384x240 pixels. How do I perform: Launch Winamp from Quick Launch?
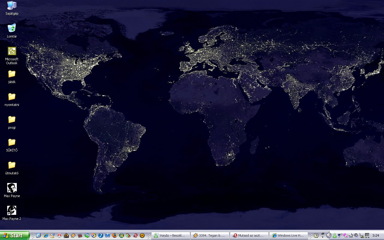coord(73,235)
